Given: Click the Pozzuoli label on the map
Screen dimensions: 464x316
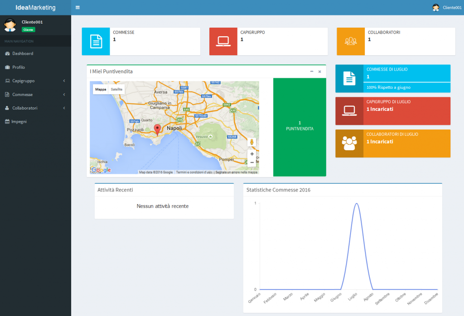Looking at the screenshot, I should [135, 129].
